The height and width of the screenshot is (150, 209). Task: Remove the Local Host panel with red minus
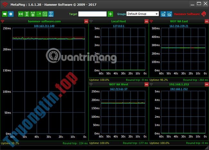[147, 21]
